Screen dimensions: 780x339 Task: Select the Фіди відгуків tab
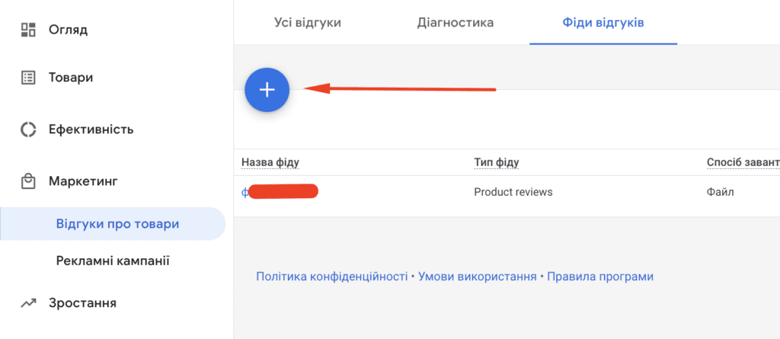click(x=603, y=22)
